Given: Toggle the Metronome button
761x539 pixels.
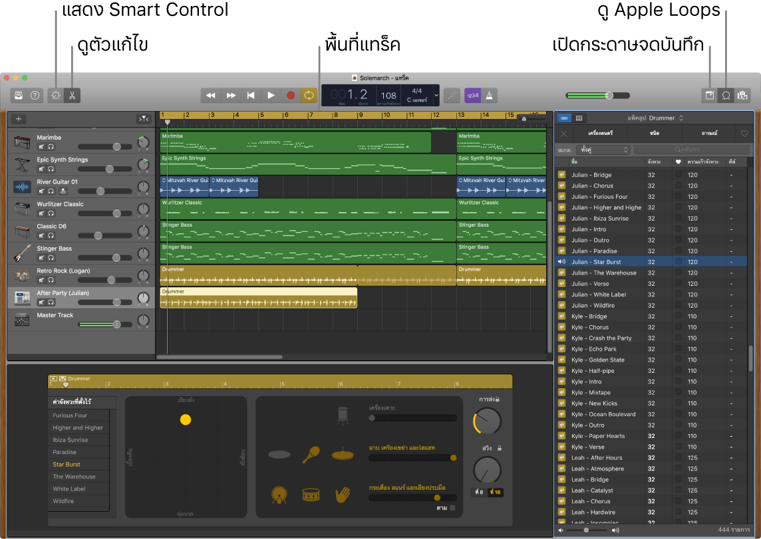Looking at the screenshot, I should (489, 96).
